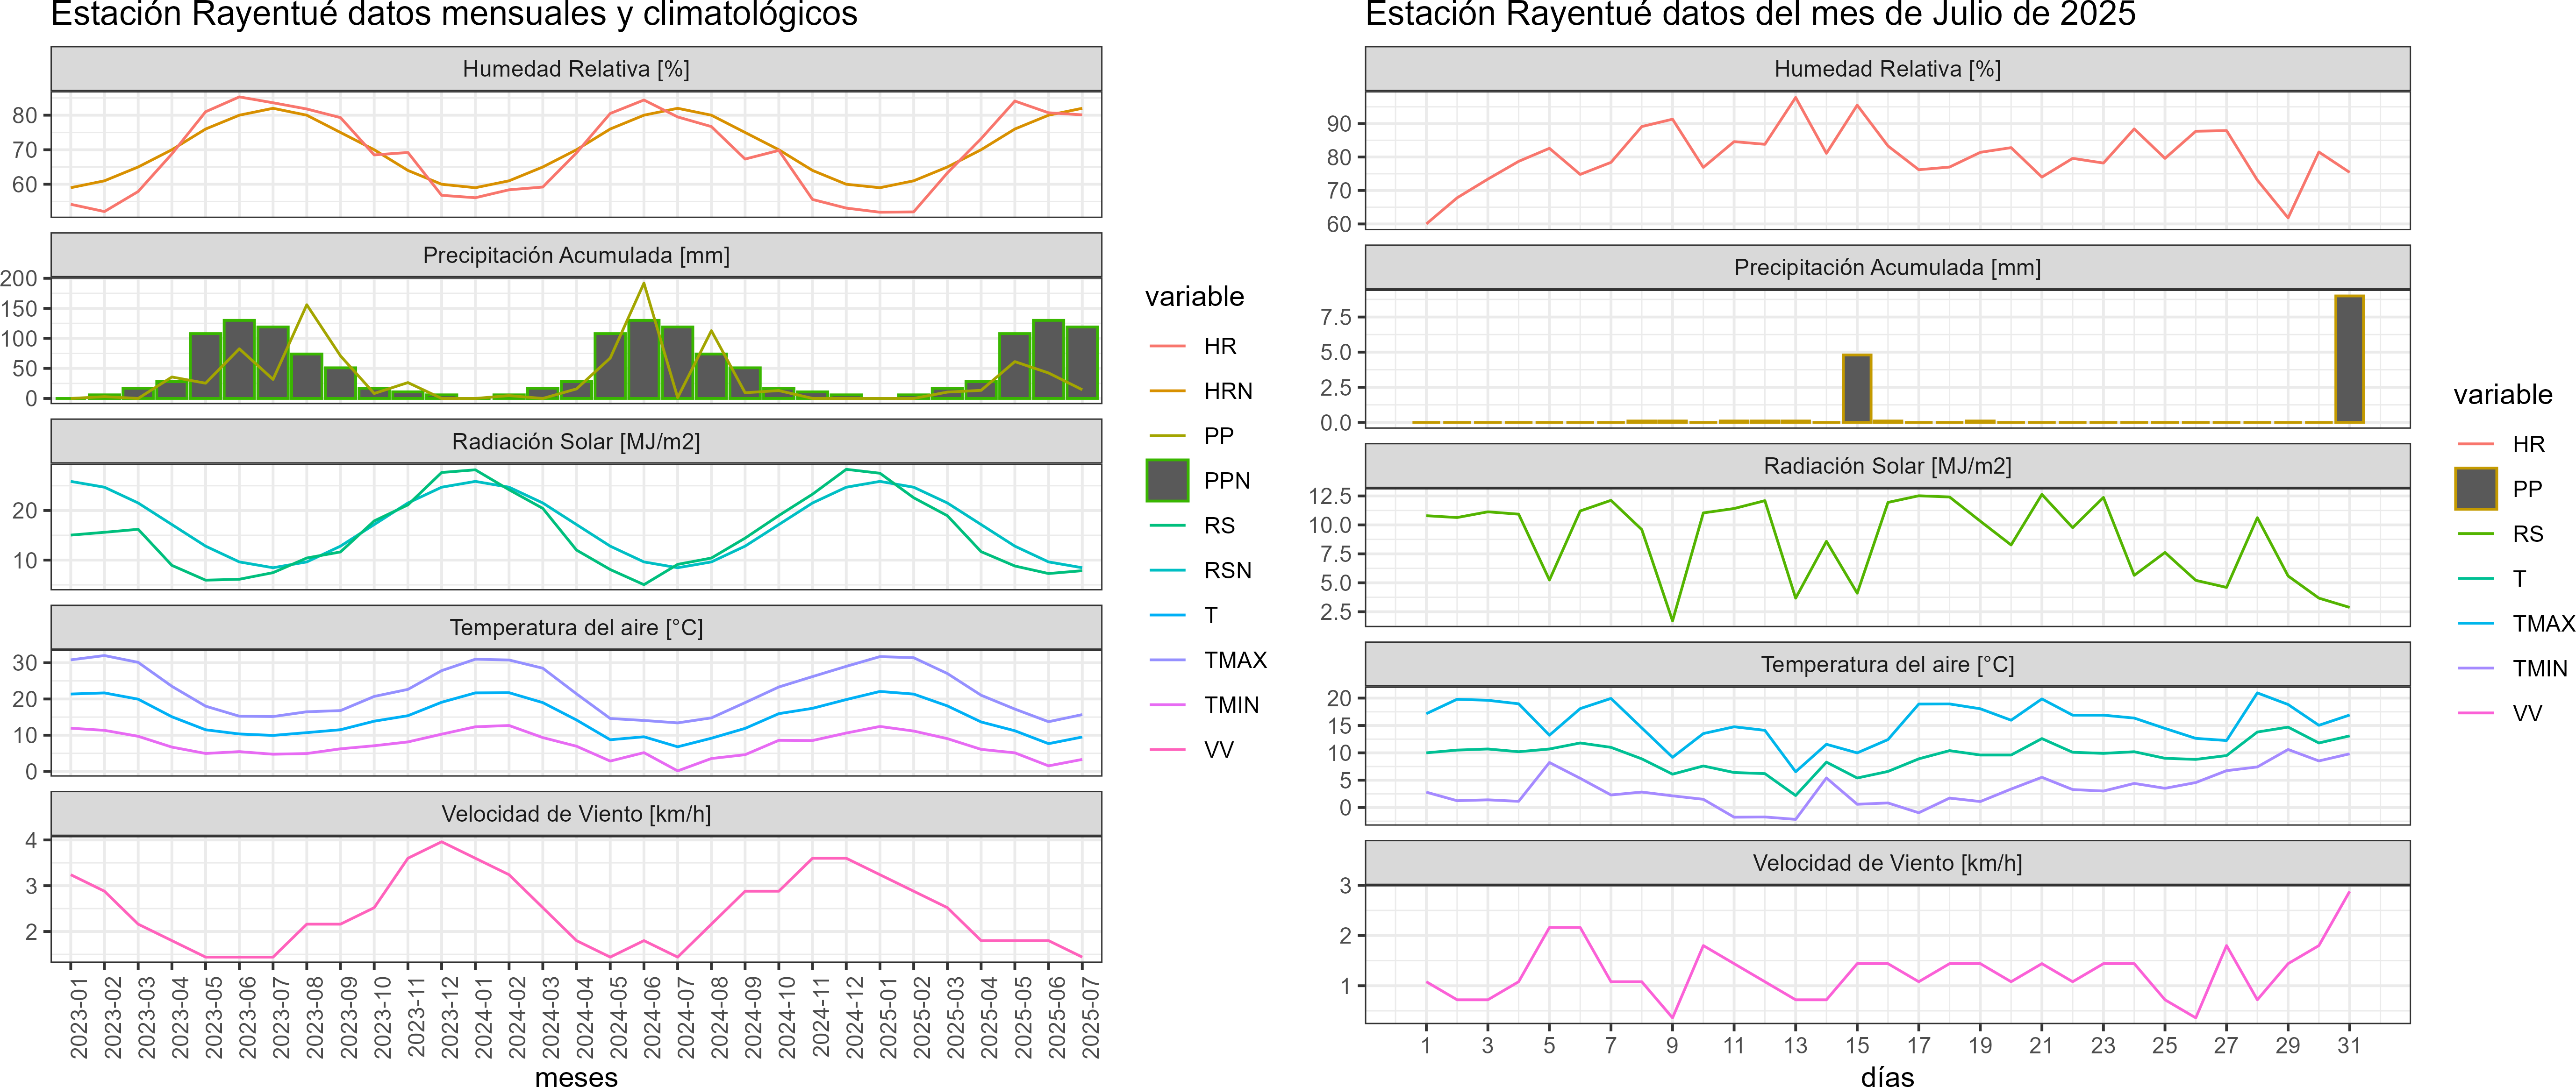Click the 12.5 y-axis label in solar radiation
Screen dimensions: 2576x1087
(1330, 497)
